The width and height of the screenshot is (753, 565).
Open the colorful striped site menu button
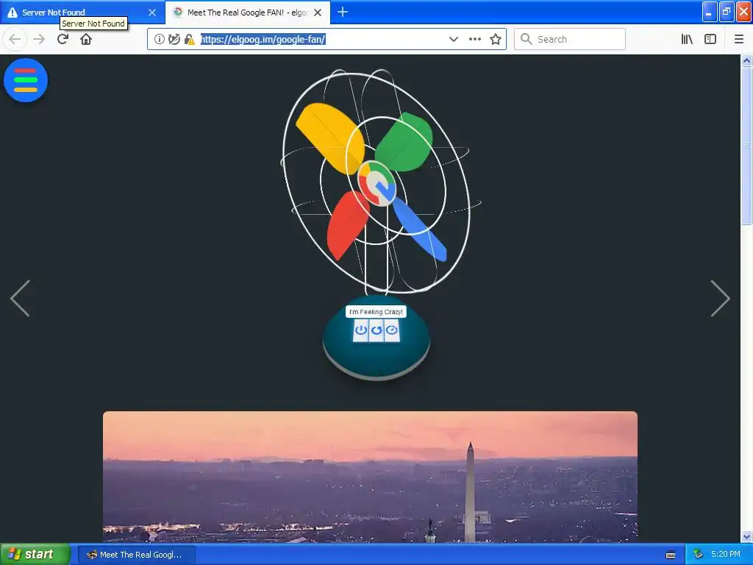coord(26,80)
